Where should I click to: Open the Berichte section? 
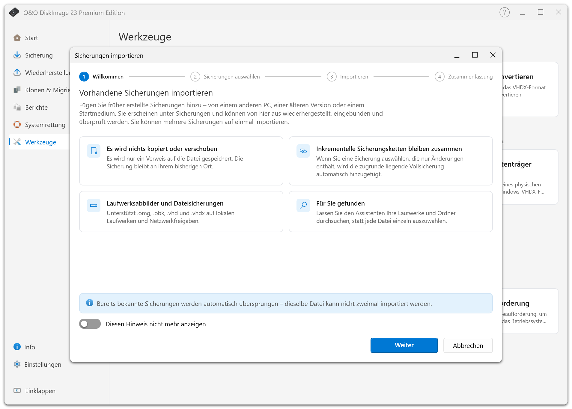pos(39,107)
